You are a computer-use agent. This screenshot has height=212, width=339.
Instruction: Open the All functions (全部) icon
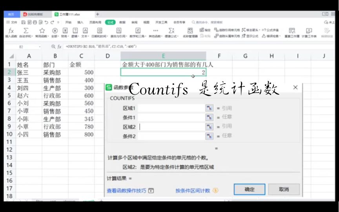point(55,31)
